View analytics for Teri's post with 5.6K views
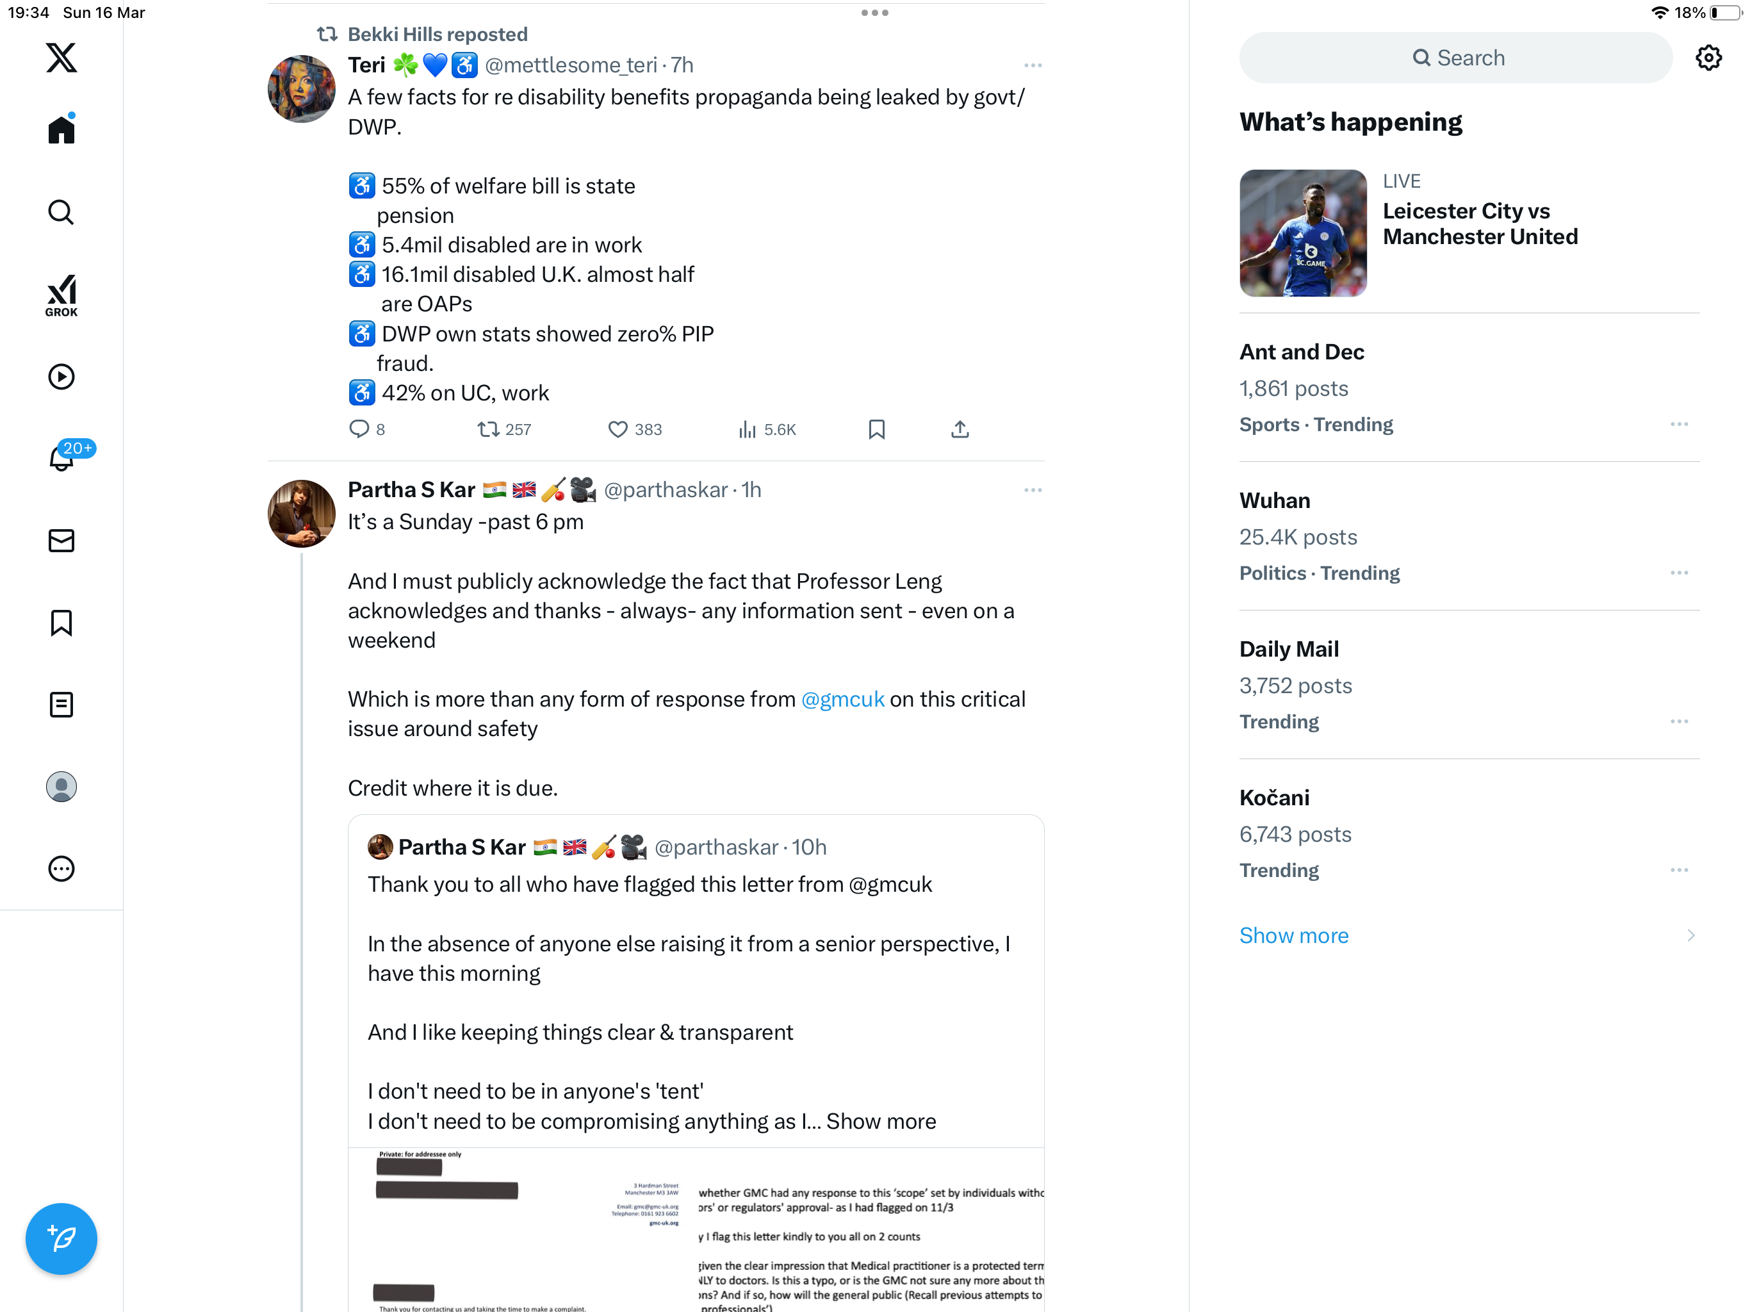1750x1312 pixels. (x=767, y=429)
